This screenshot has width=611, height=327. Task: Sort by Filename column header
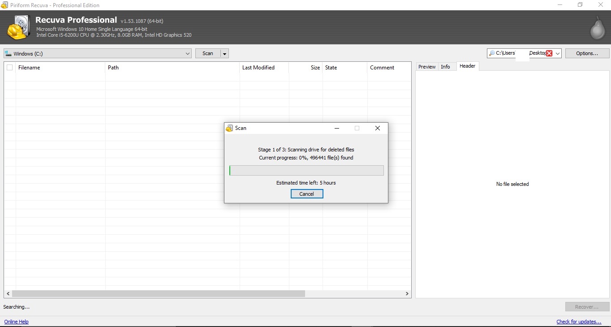tap(60, 68)
